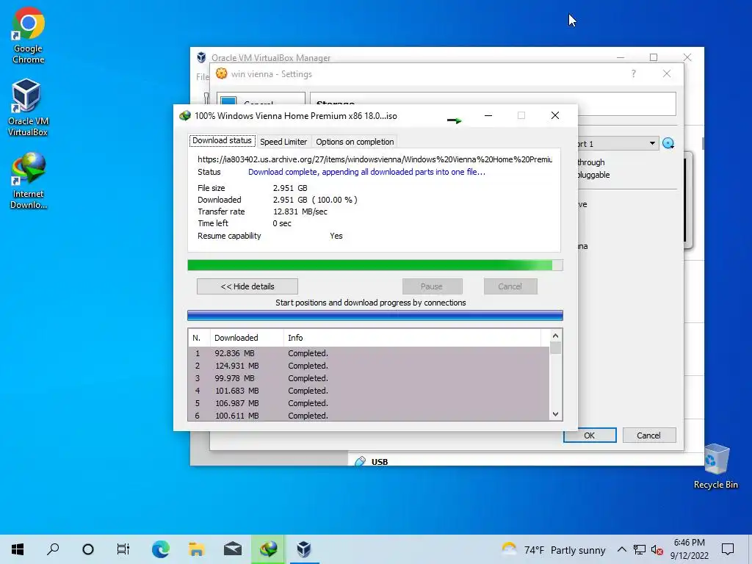
Task: Select connection row 1 with 92.836 MB
Action: 369,353
